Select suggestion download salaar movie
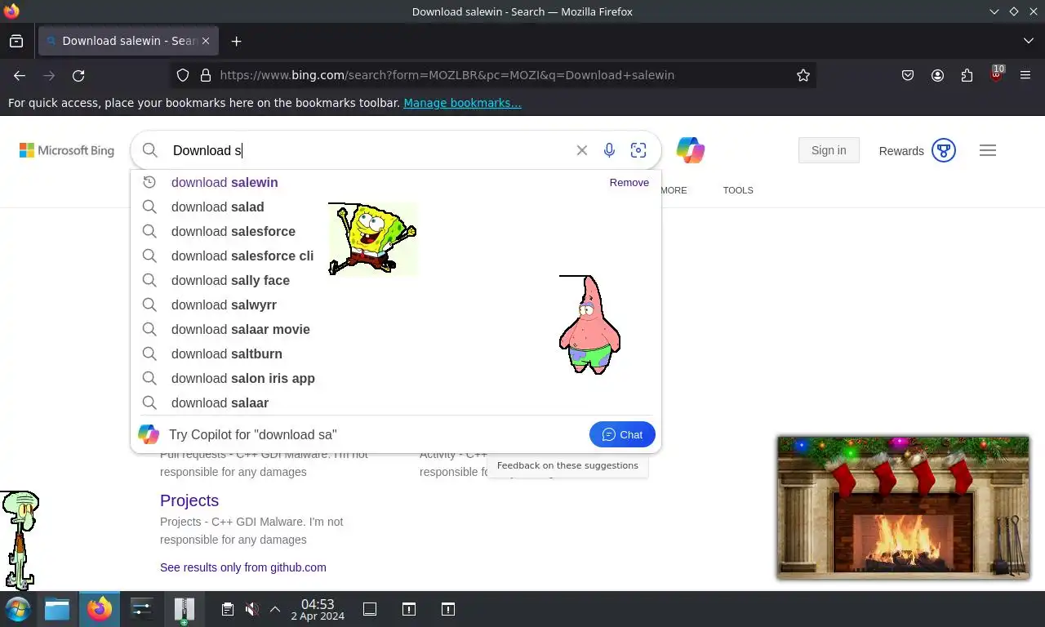1045x627 pixels. (396, 329)
